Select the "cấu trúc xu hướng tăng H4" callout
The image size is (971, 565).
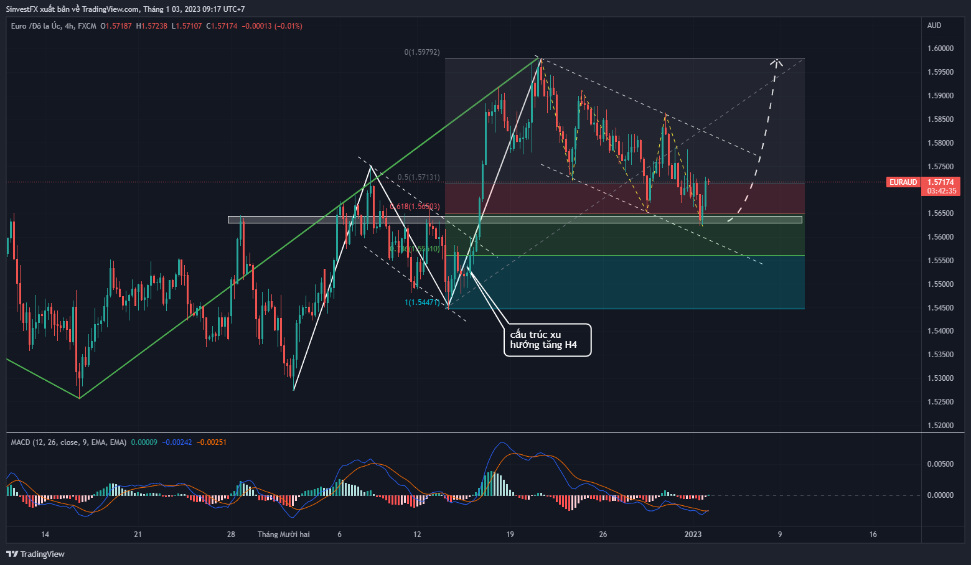(x=546, y=340)
